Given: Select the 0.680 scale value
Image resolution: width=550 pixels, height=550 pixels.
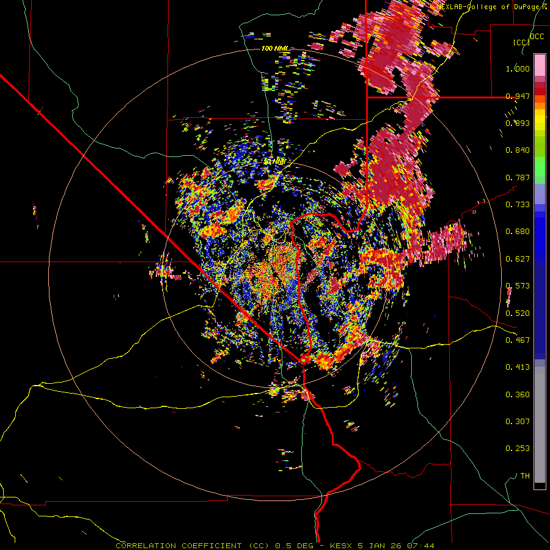Looking at the screenshot, I should [x=518, y=232].
